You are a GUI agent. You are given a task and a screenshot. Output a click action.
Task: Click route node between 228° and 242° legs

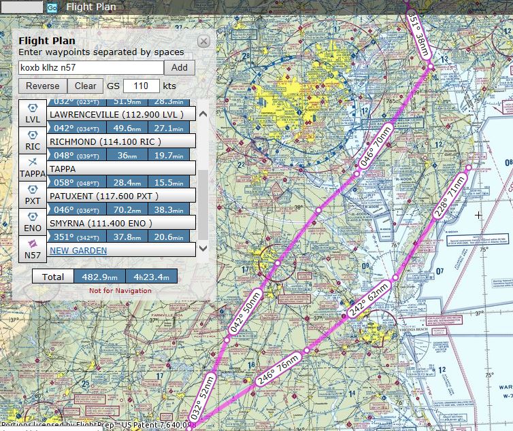[395, 277]
